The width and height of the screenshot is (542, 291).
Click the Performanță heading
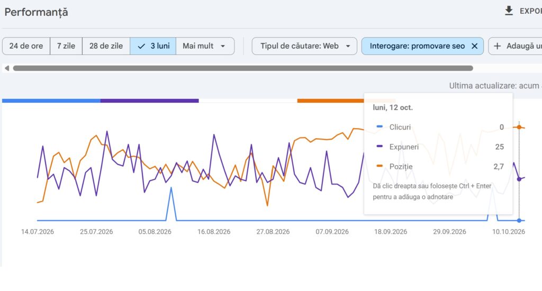pyautogui.click(x=37, y=13)
